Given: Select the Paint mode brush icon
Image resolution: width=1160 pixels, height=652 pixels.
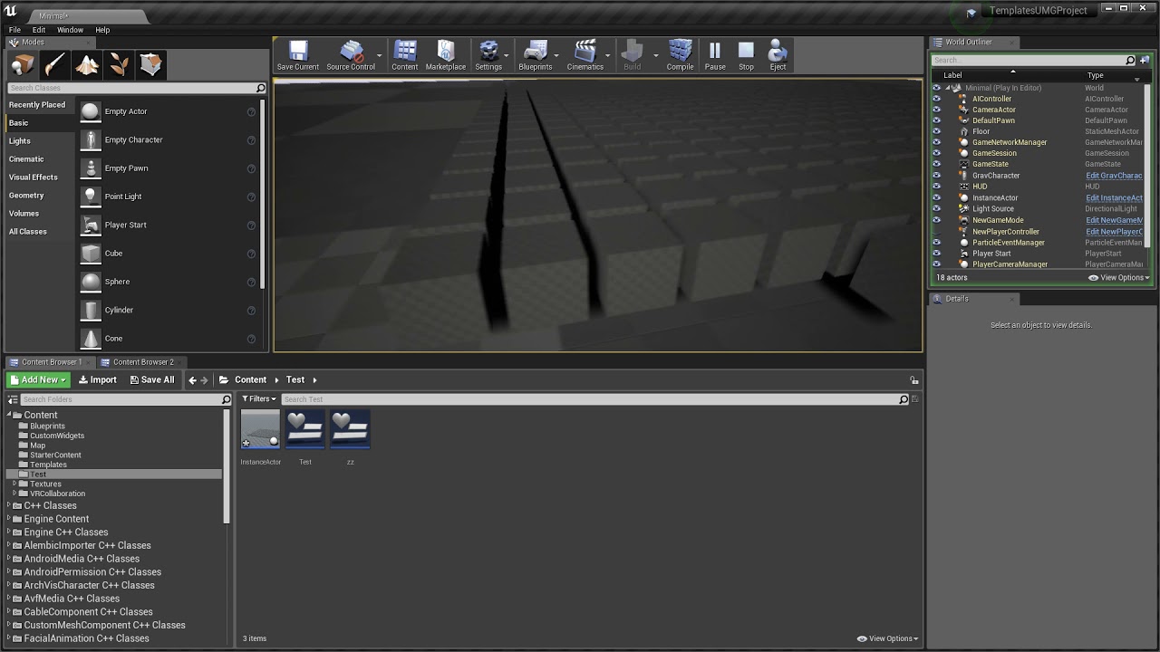Looking at the screenshot, I should pyautogui.click(x=54, y=64).
